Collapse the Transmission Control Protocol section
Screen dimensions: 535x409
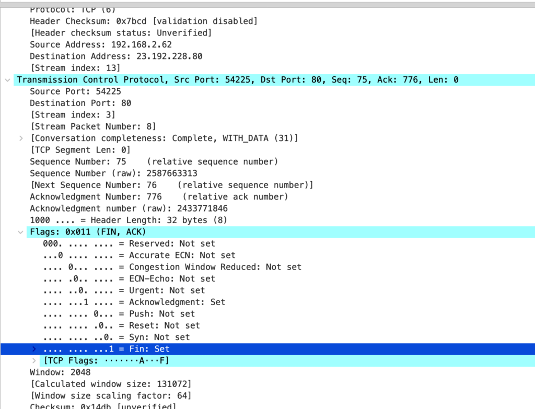[7, 80]
